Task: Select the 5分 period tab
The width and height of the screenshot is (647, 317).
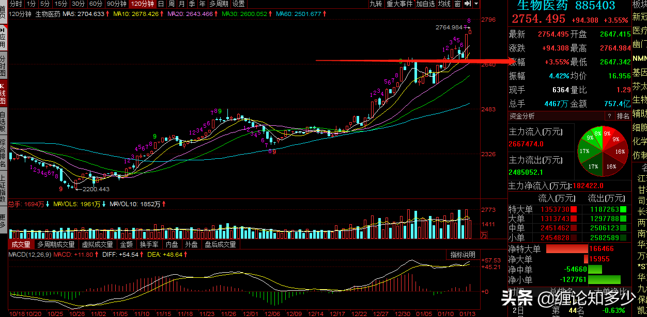Action: click(x=45, y=4)
